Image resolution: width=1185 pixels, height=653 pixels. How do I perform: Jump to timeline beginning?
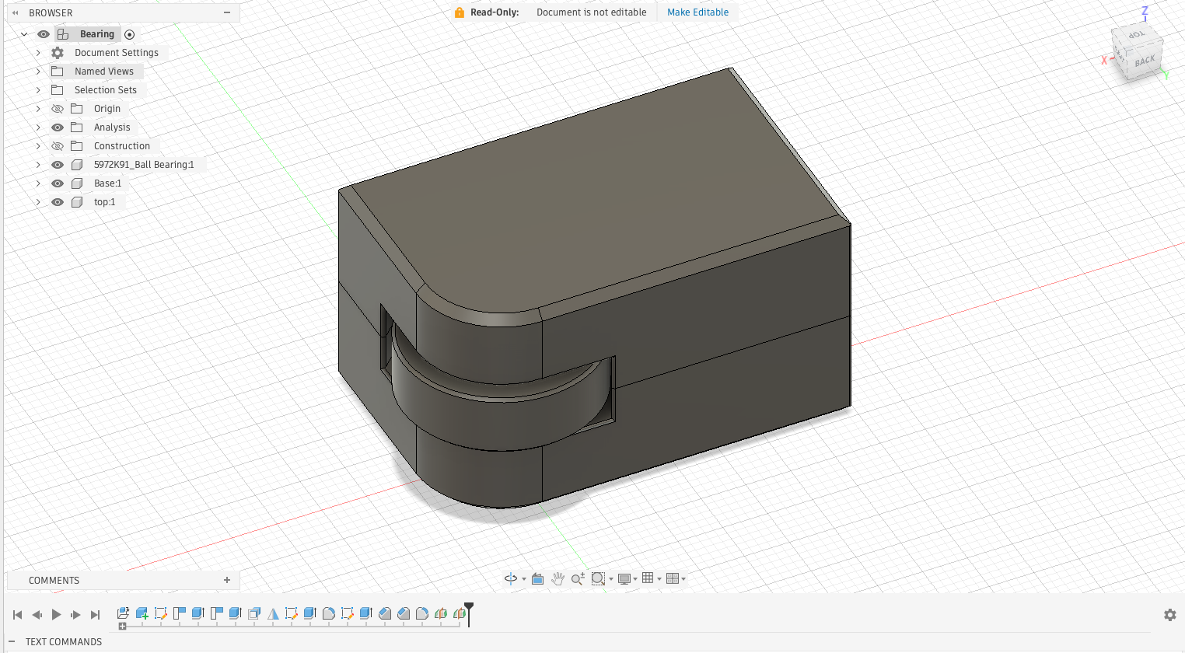[x=17, y=615]
